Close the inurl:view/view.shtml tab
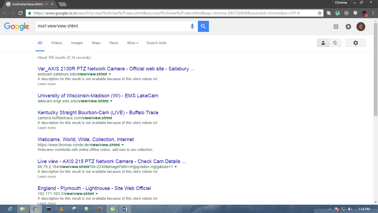This screenshot has height=213, width=378. point(52,4)
